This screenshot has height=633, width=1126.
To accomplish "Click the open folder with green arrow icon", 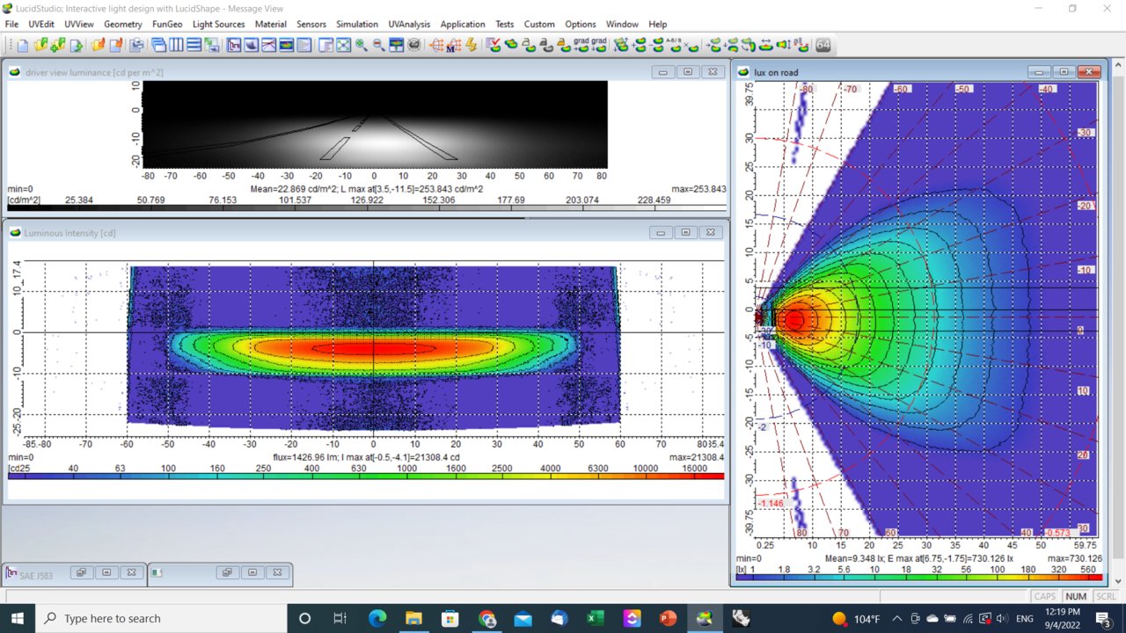I will [40, 45].
